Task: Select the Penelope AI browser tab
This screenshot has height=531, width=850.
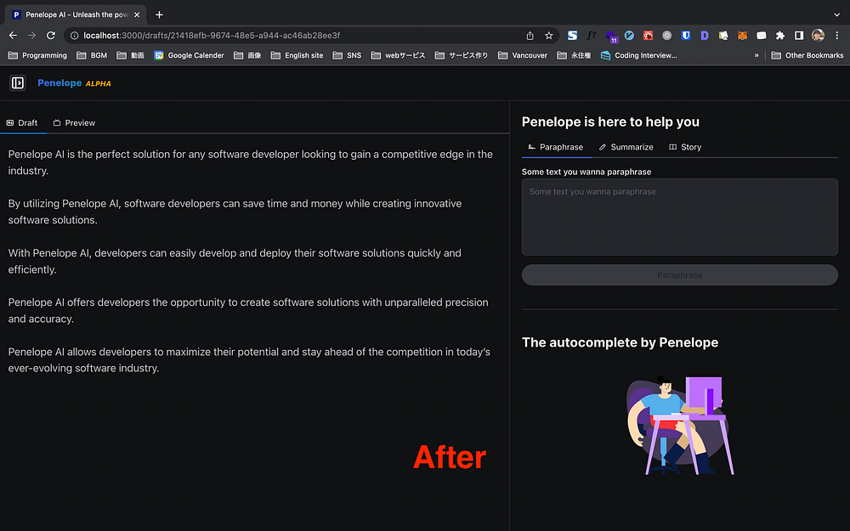Action: [76, 14]
